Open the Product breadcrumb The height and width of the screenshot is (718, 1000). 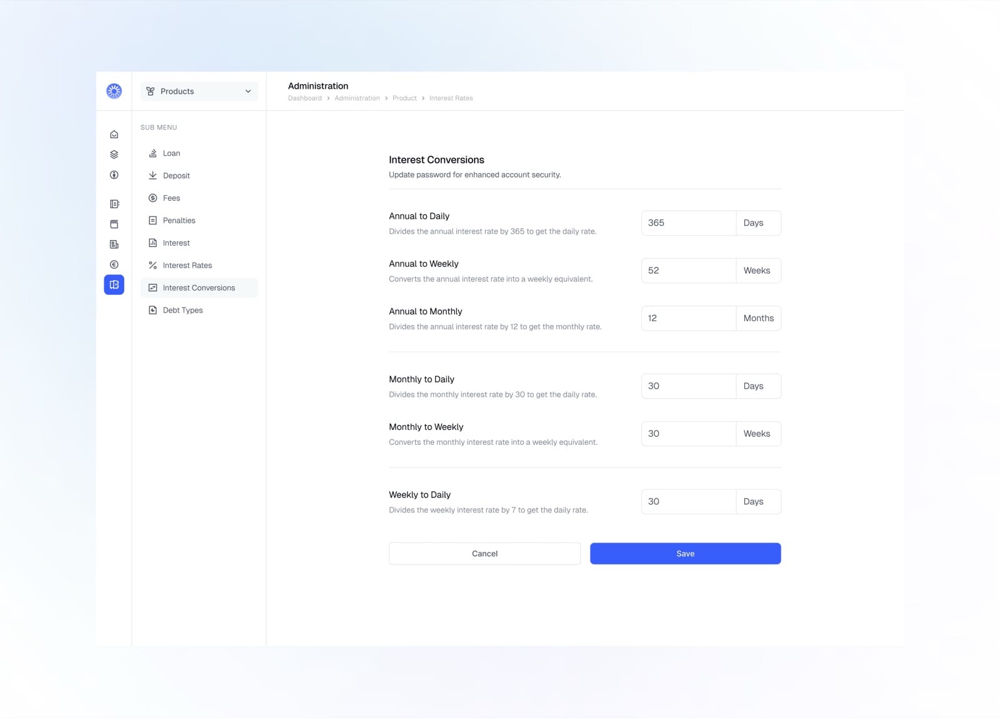tap(404, 98)
